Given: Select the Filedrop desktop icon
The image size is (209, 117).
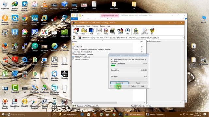Looking at the screenshot, I should pos(35,47).
